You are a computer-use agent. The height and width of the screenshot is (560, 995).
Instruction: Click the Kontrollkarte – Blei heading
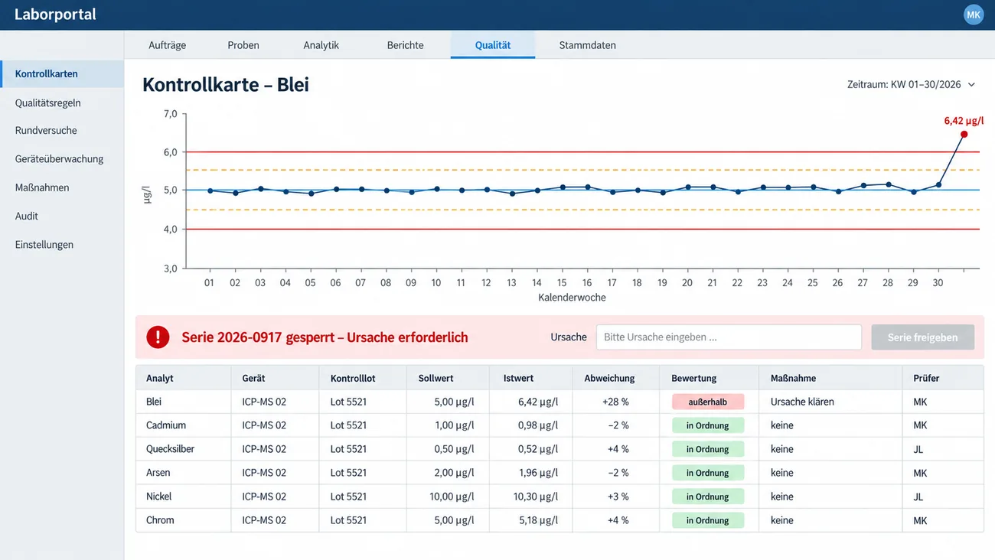click(x=226, y=84)
